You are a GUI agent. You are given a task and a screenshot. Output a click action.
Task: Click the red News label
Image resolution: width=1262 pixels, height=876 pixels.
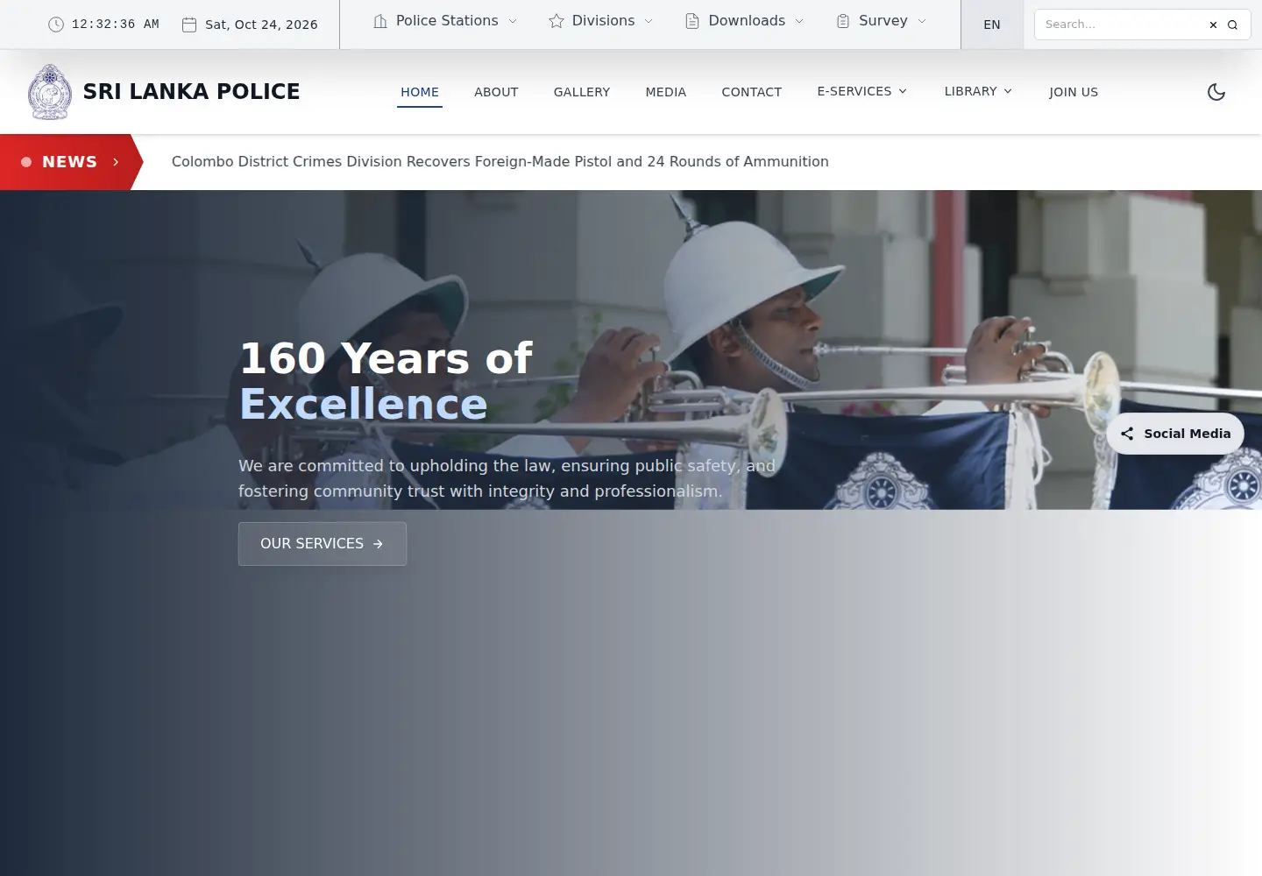(70, 162)
